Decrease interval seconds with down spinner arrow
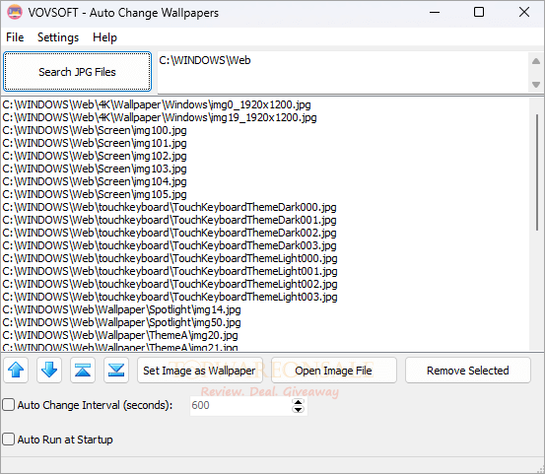Screen dimensions: 545x474 tap(298, 409)
